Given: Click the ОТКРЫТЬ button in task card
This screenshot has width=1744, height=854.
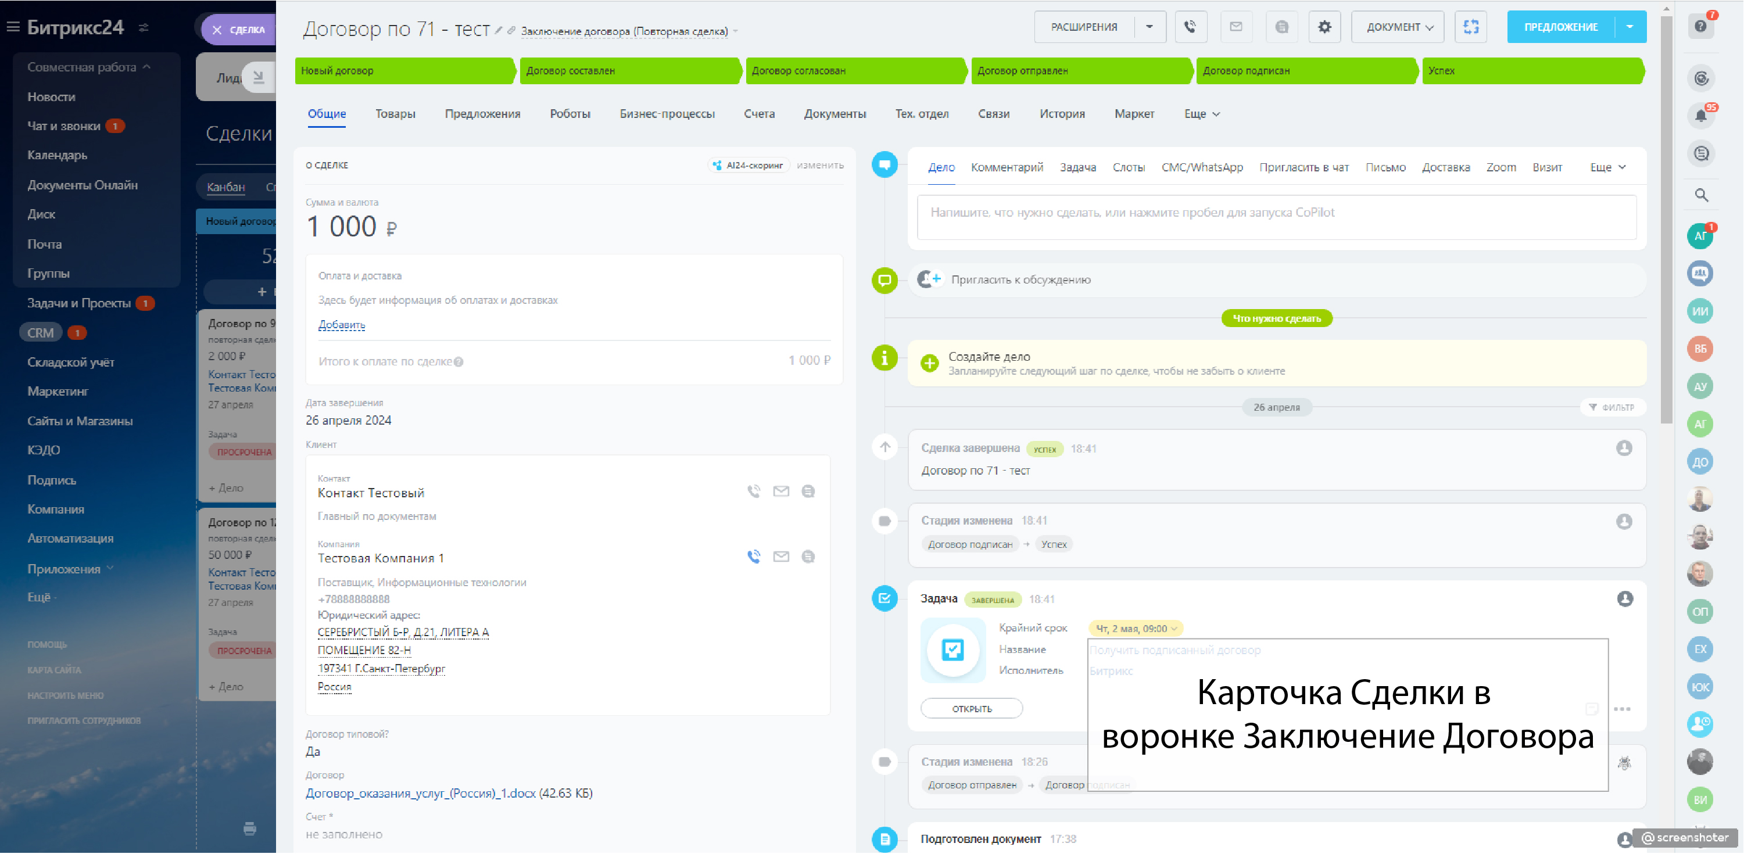Looking at the screenshot, I should (971, 709).
